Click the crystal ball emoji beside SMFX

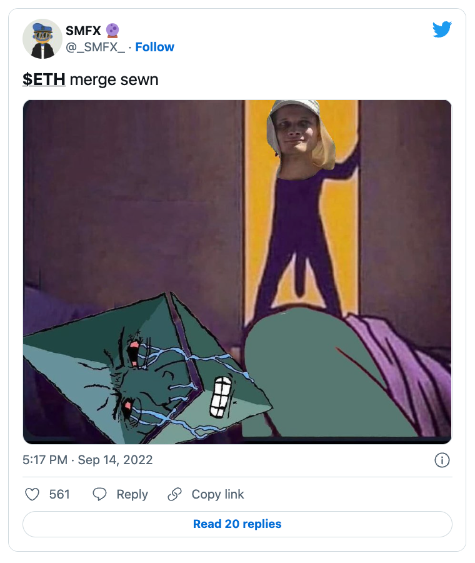112,31
